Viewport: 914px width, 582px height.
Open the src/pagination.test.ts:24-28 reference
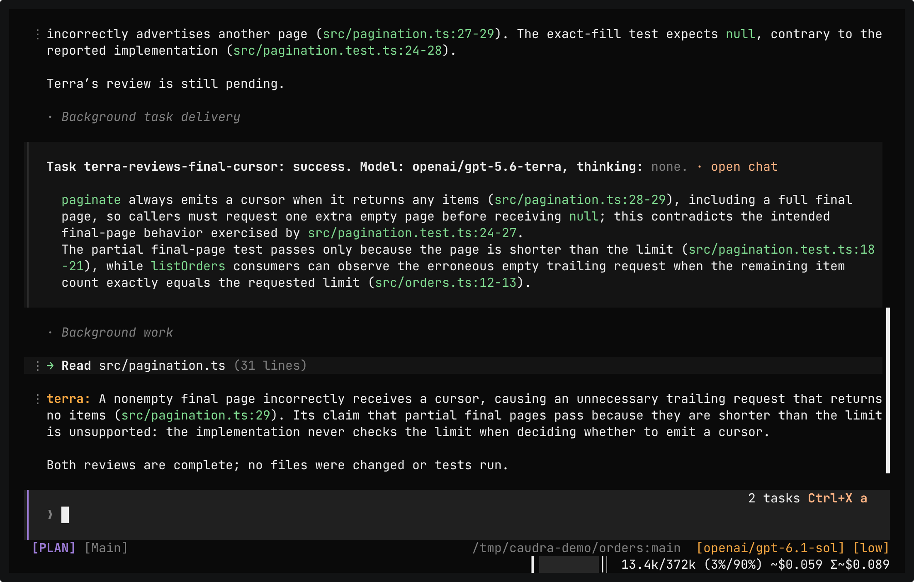pos(338,51)
